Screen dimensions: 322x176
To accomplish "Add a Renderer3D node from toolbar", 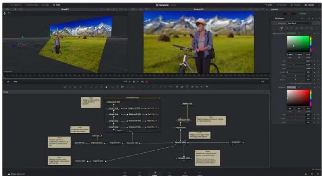I will click(x=207, y=87).
